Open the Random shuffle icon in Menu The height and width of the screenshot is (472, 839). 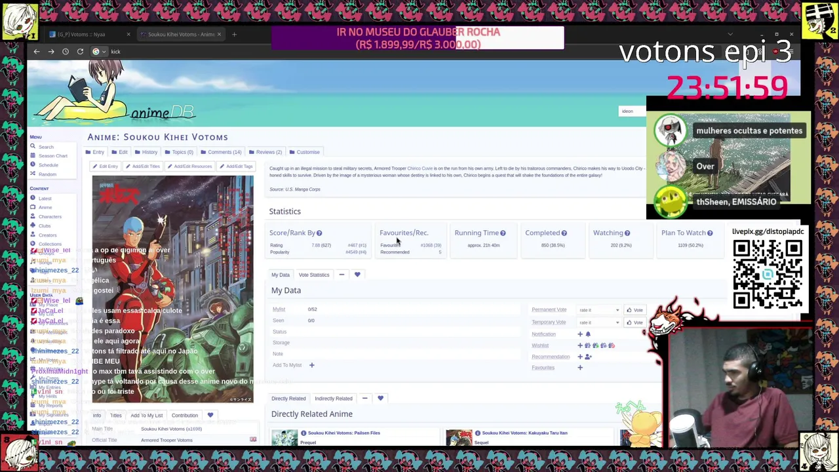click(33, 174)
